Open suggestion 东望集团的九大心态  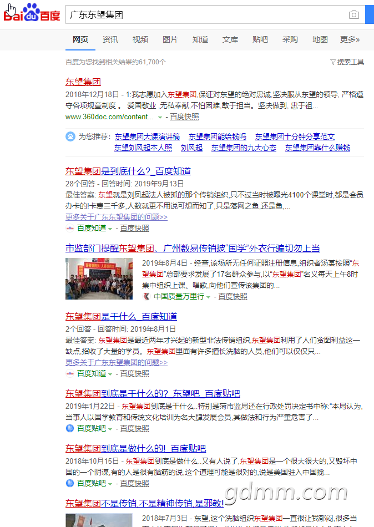(x=244, y=148)
